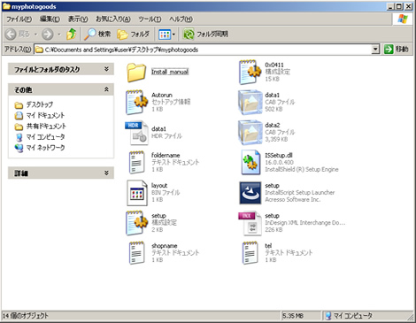Image resolution: width=416 pixels, height=323 pixels.
Task: Select the data1 HDR file icon
Action: coord(136,133)
